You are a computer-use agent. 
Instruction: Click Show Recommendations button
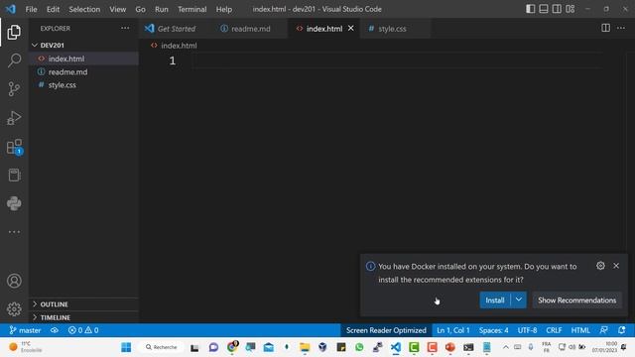[x=576, y=299]
